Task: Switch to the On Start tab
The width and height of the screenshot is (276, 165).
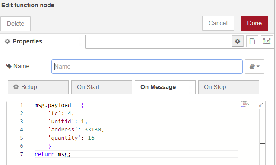Action: pyautogui.click(x=102, y=87)
